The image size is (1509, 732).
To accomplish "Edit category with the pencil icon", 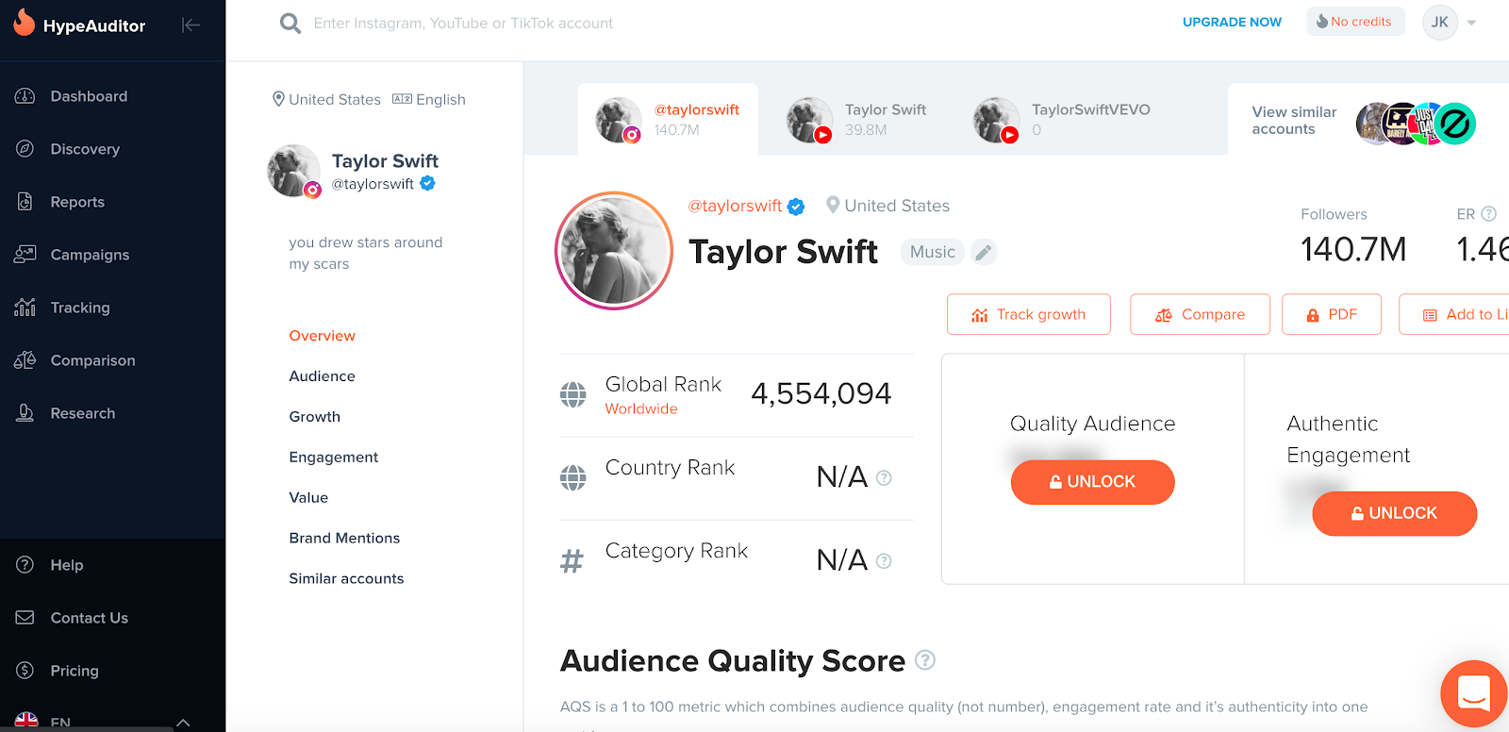I will point(984,252).
